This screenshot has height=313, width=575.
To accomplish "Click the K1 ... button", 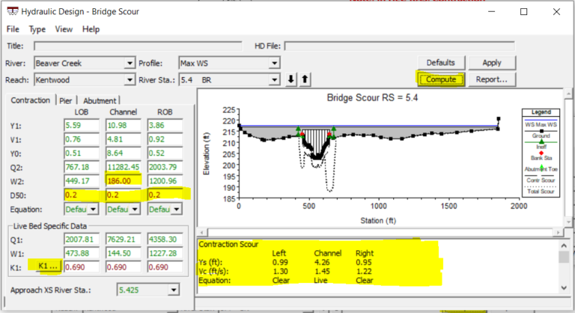I will (x=48, y=266).
